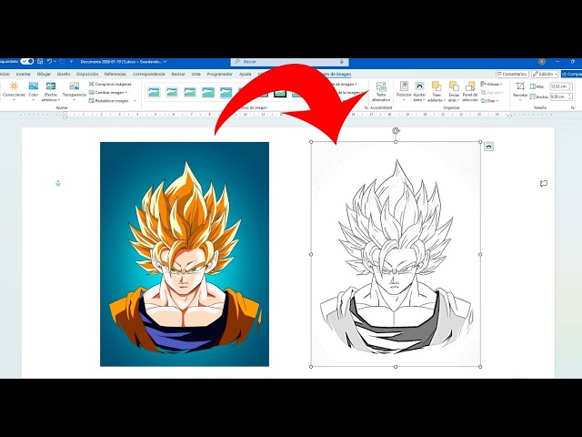The width and height of the screenshot is (582, 437).
Task: Open the Color adjustment tool
Action: click(34, 91)
